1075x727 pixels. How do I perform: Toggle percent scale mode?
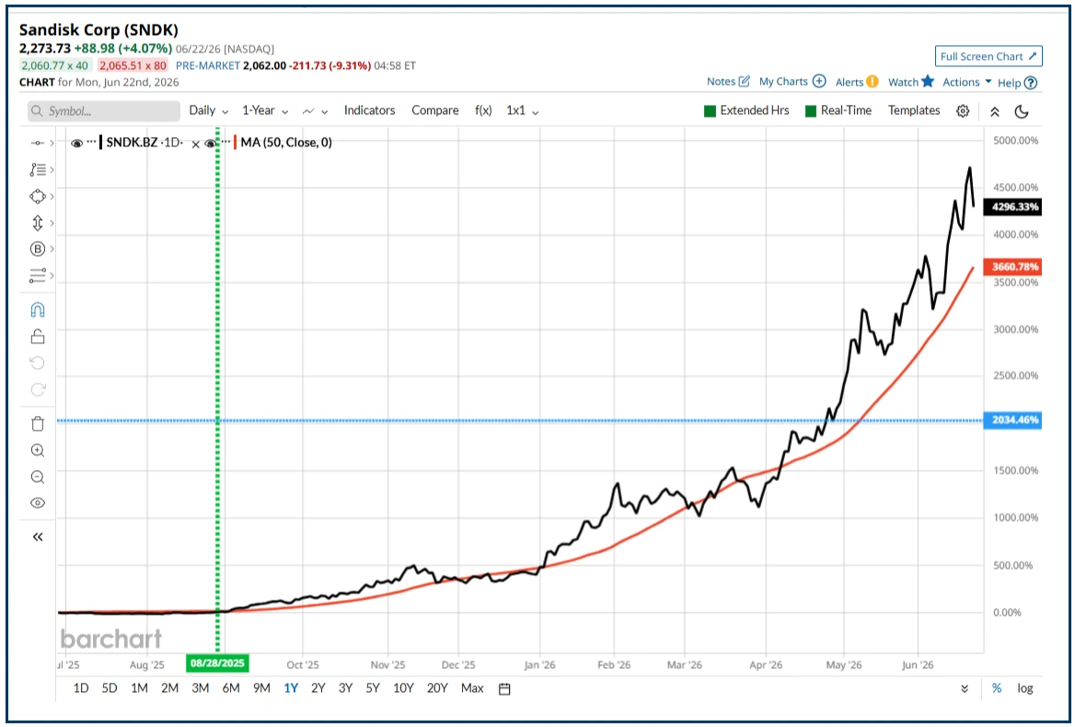point(997,688)
